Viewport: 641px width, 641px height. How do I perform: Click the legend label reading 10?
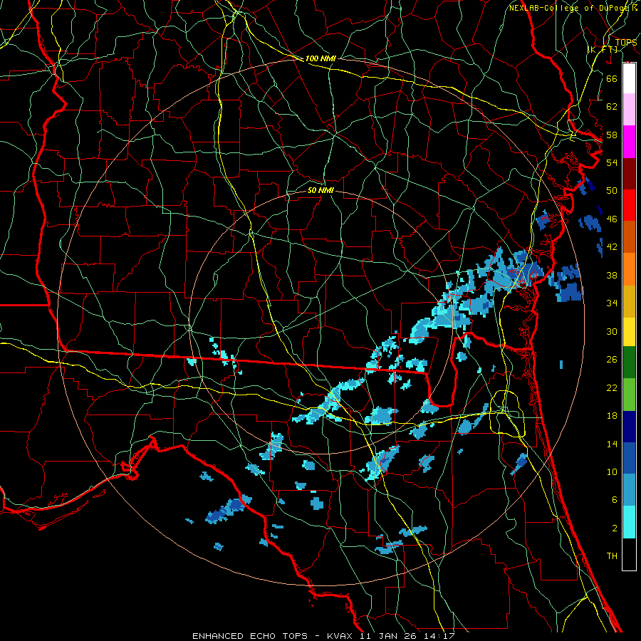pyautogui.click(x=612, y=472)
